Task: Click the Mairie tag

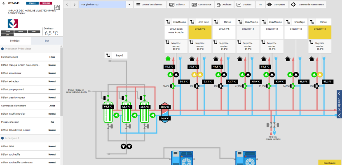Action: [21, 32]
